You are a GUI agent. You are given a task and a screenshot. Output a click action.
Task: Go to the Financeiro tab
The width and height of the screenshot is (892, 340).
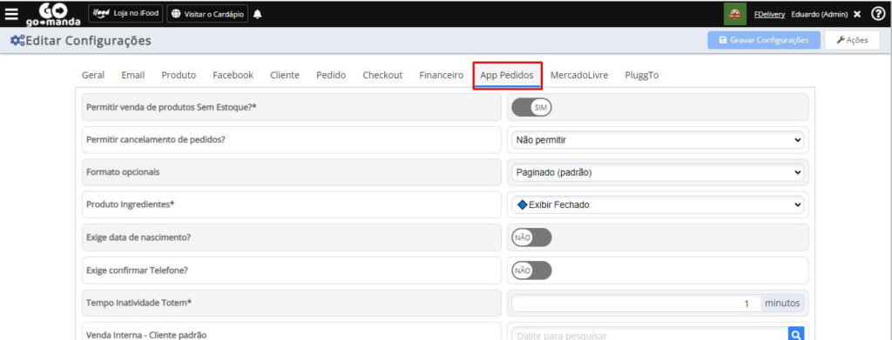coord(442,75)
